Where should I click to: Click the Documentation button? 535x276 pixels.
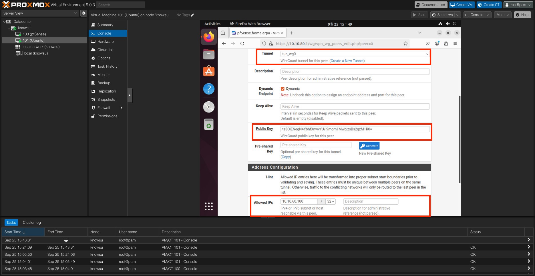click(431, 5)
